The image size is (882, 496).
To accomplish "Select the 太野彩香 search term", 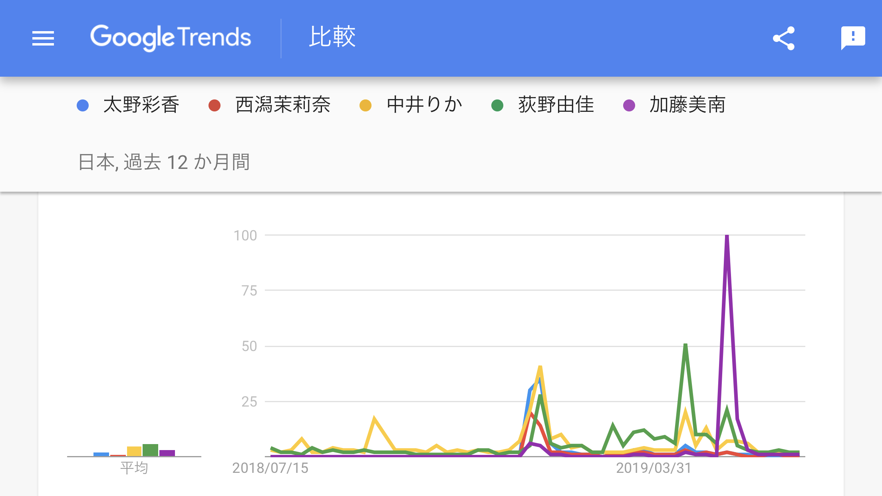I will point(141,105).
